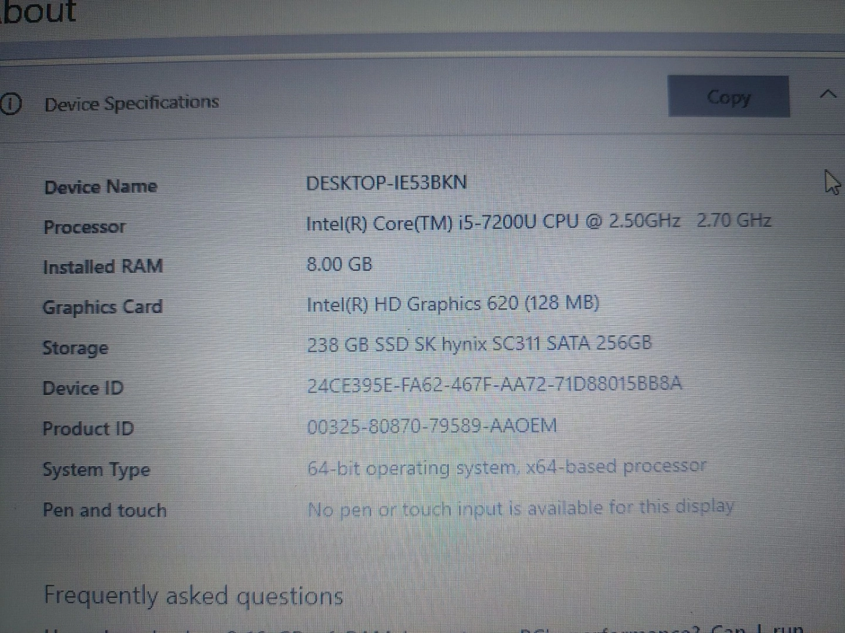Click the Graphics Card label
Screen dimensions: 845x633
102,307
